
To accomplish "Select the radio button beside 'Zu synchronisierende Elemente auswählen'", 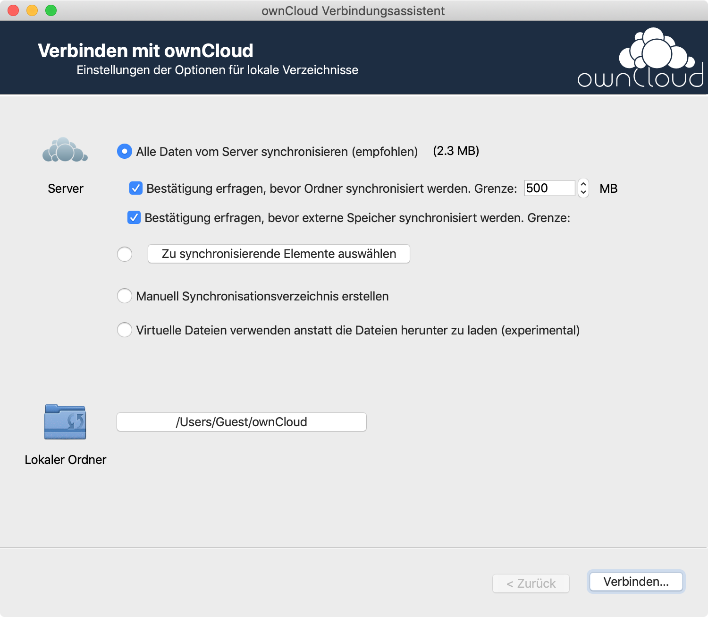I will pyautogui.click(x=125, y=254).
